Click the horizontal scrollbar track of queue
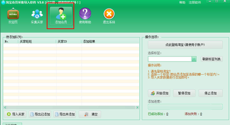Viewport: 230px width, 125px height. click(x=71, y=107)
